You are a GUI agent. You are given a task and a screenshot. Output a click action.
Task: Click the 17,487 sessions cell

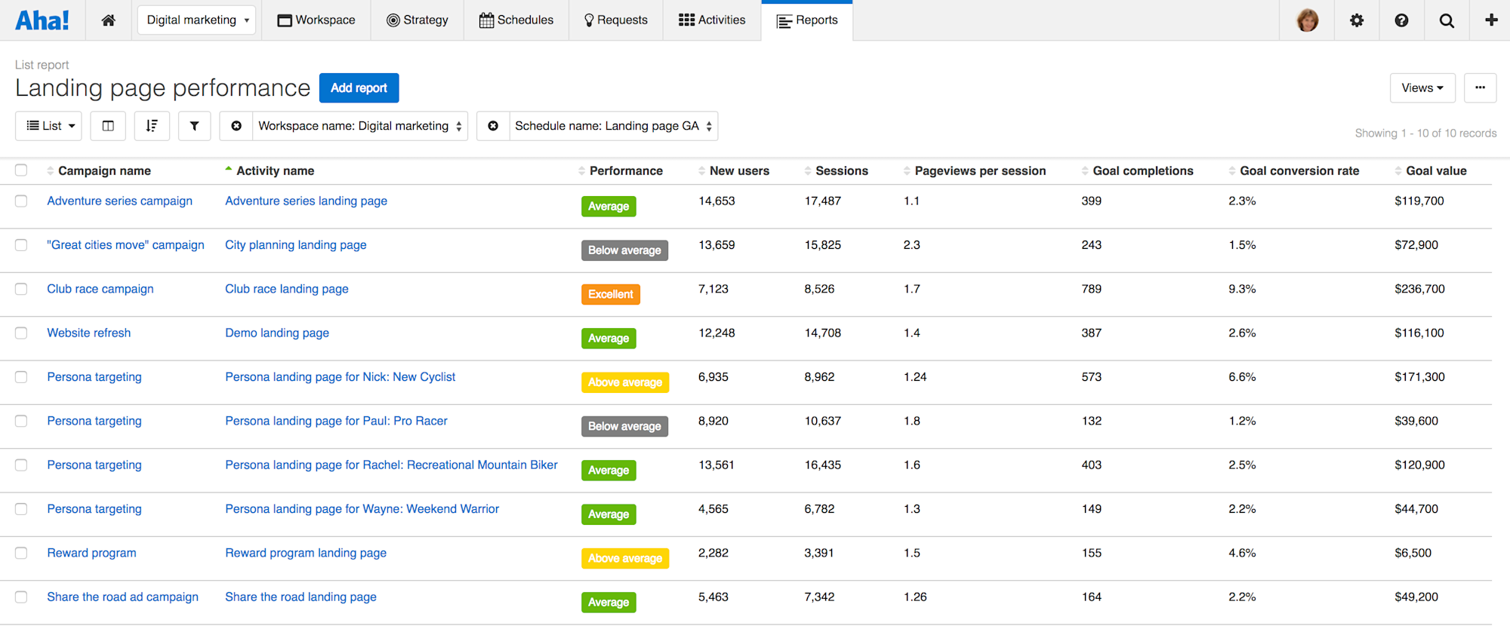tap(822, 201)
